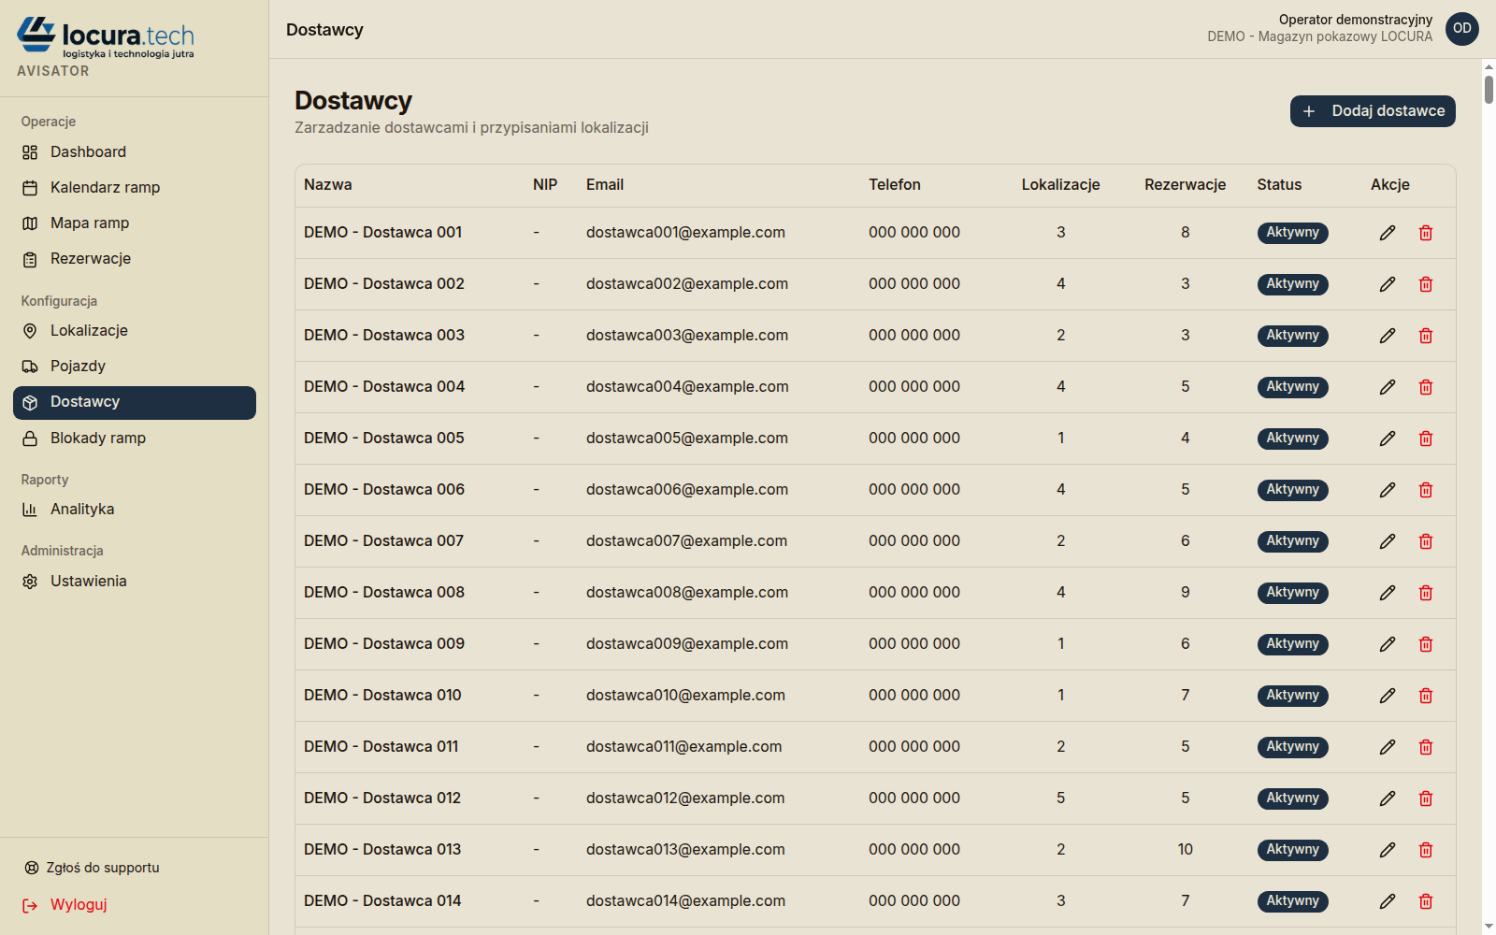Delete Dostawca 010 via trash icon
This screenshot has width=1496, height=935.
(1426, 696)
